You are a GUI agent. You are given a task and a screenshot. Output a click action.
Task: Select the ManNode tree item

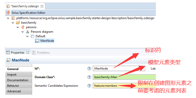[x=47, y=41]
